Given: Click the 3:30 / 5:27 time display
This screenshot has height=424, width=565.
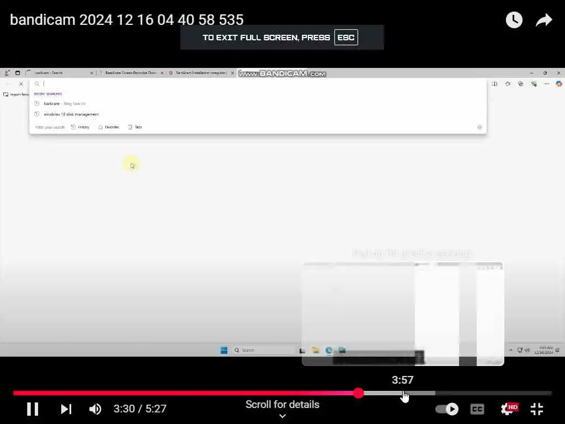Looking at the screenshot, I should pos(140,409).
